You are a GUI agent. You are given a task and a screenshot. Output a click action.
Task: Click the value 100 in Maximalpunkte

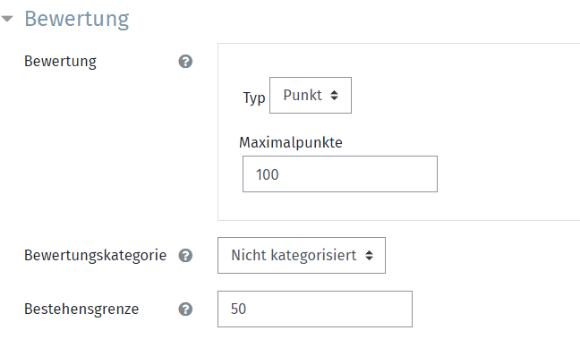[x=267, y=174]
